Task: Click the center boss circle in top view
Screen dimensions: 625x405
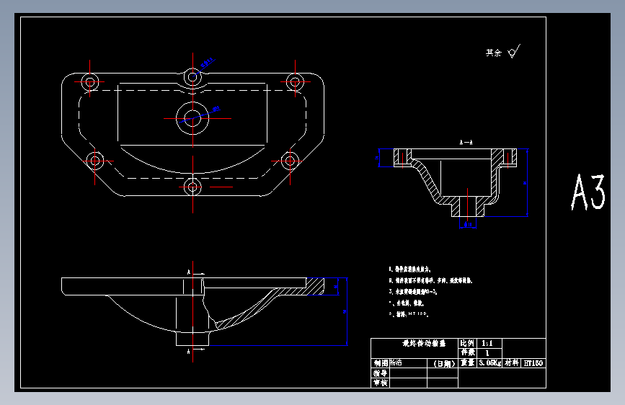Action: [192, 118]
